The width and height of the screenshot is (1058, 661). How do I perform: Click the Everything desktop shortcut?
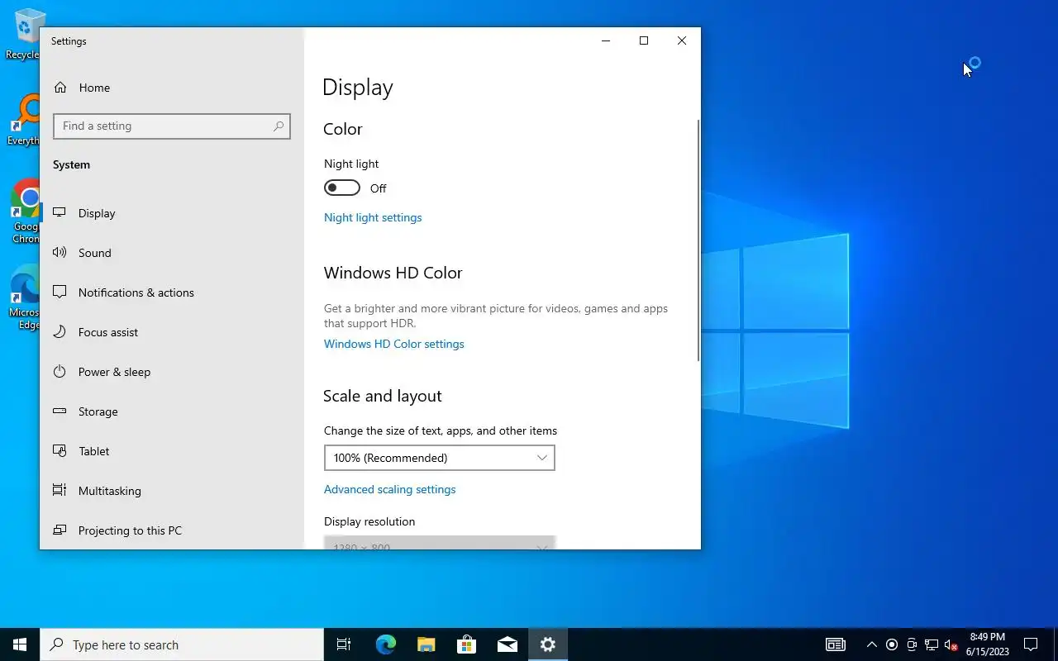click(25, 120)
